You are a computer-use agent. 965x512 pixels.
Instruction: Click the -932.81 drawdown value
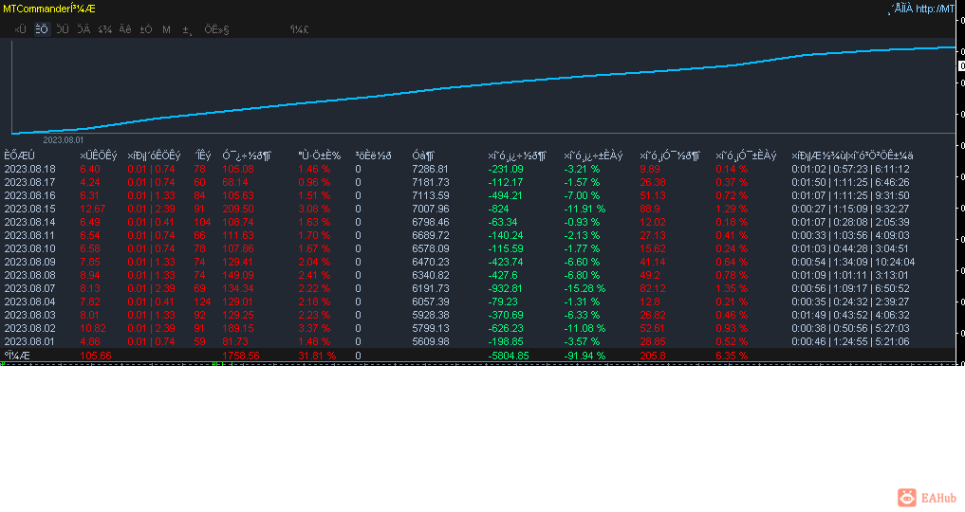(505, 288)
